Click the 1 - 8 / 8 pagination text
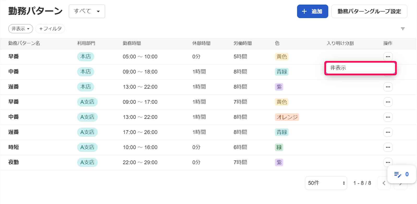 [x=362, y=183]
